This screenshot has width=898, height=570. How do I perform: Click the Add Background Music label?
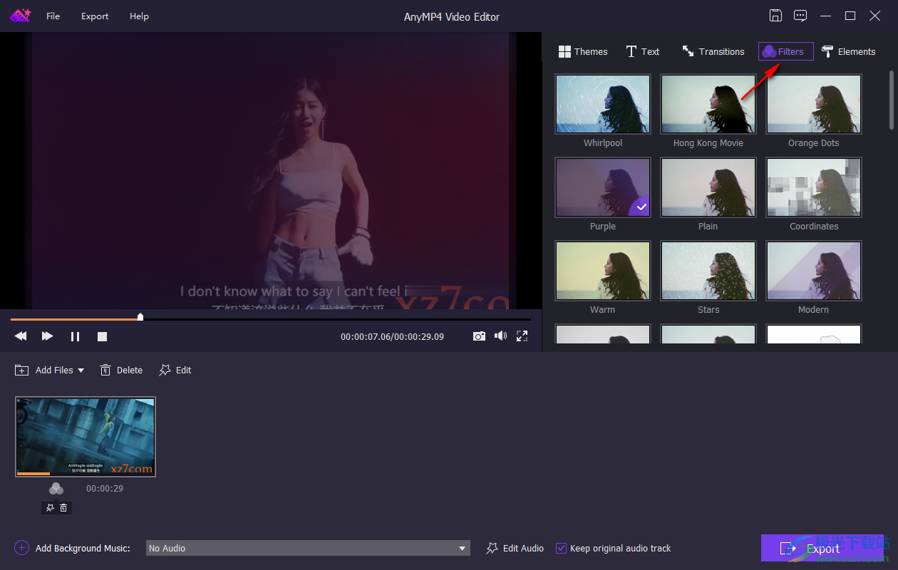(x=83, y=548)
